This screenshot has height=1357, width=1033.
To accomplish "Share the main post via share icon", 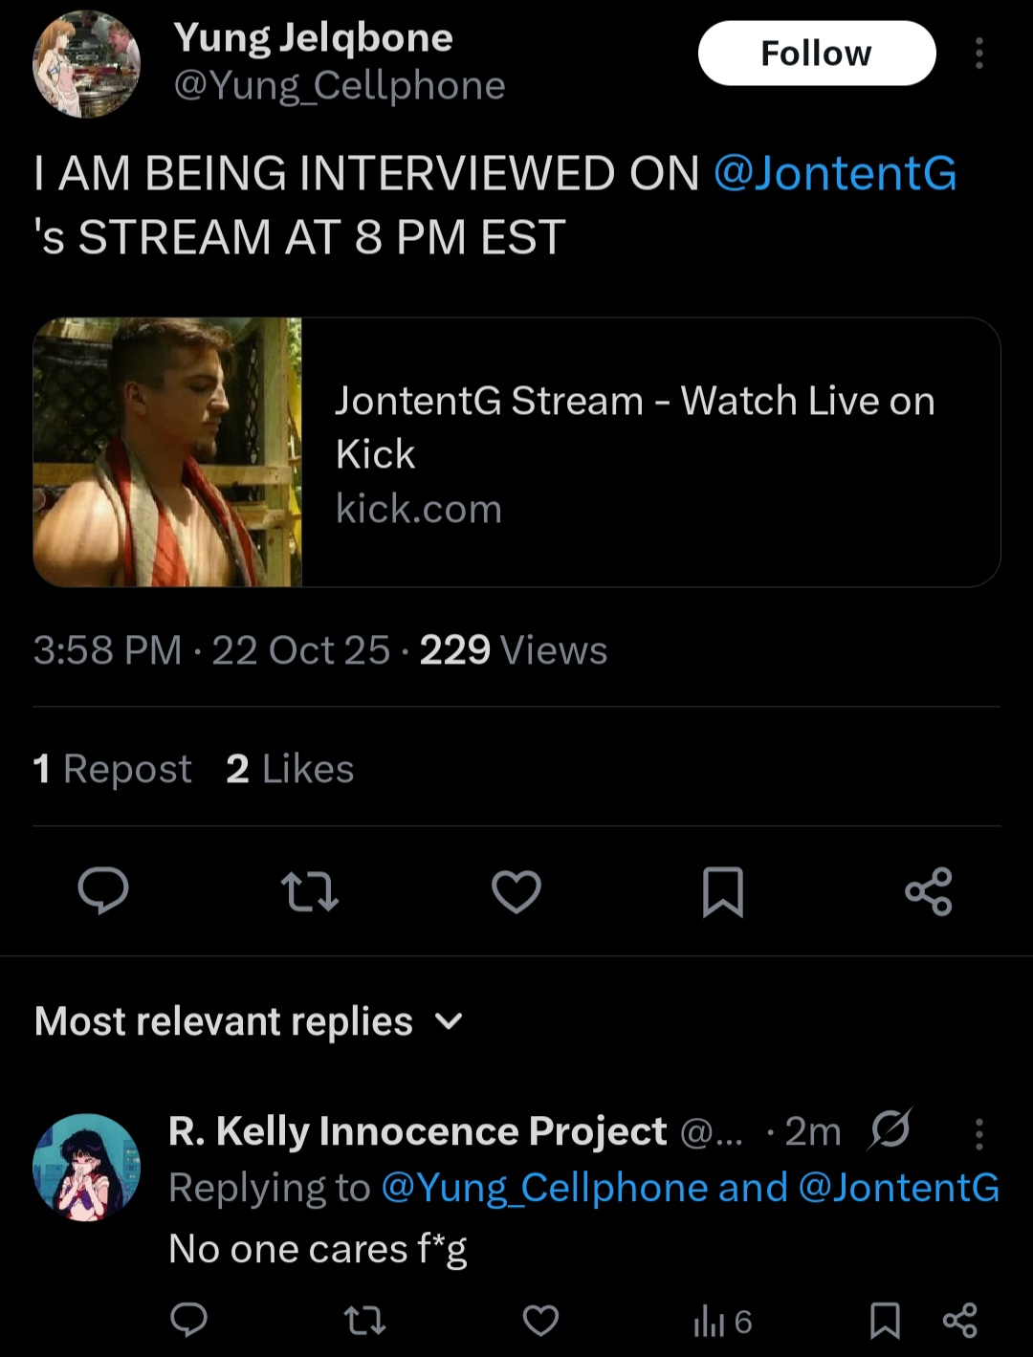I will click(928, 891).
